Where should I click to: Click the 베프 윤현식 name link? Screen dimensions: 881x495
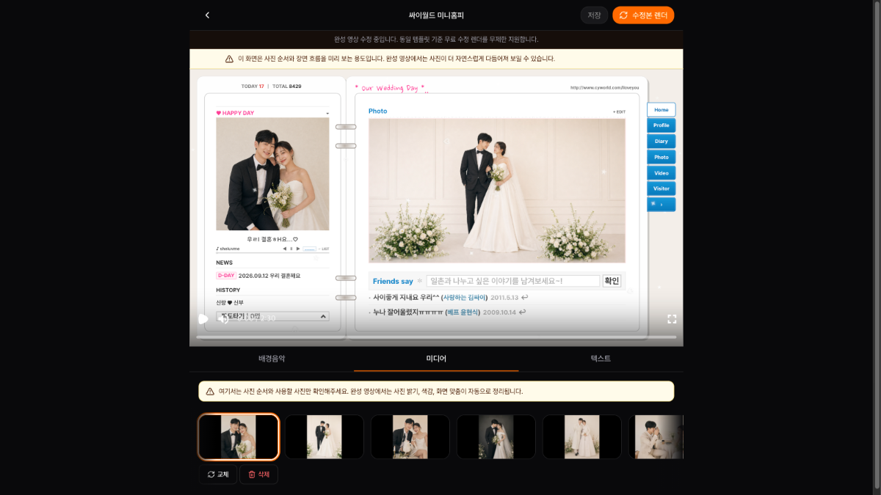463,312
